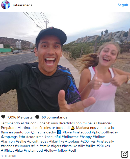Open the Instagram logo icon

click(124, 154)
